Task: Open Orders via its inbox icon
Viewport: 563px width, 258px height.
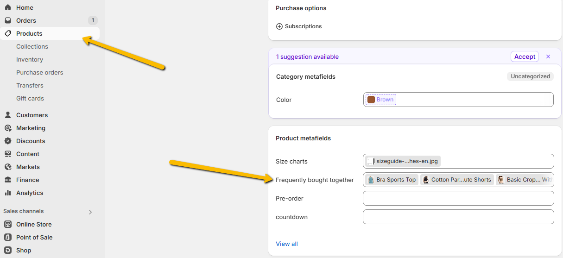Action: tap(8, 20)
